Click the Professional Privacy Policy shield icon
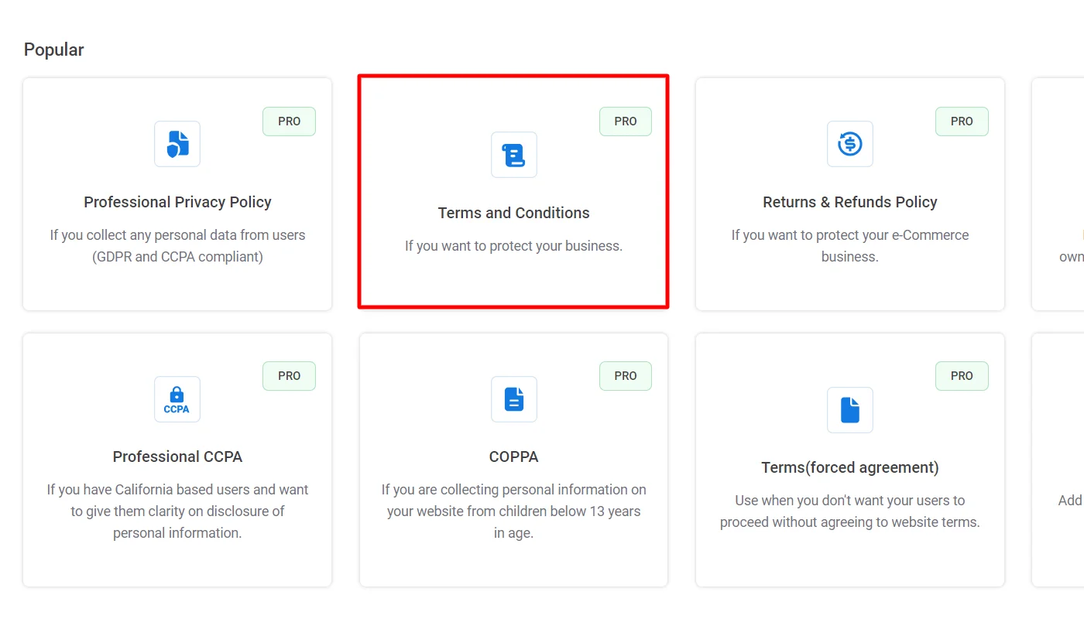Viewport: 1084px width, 619px height. 177,144
